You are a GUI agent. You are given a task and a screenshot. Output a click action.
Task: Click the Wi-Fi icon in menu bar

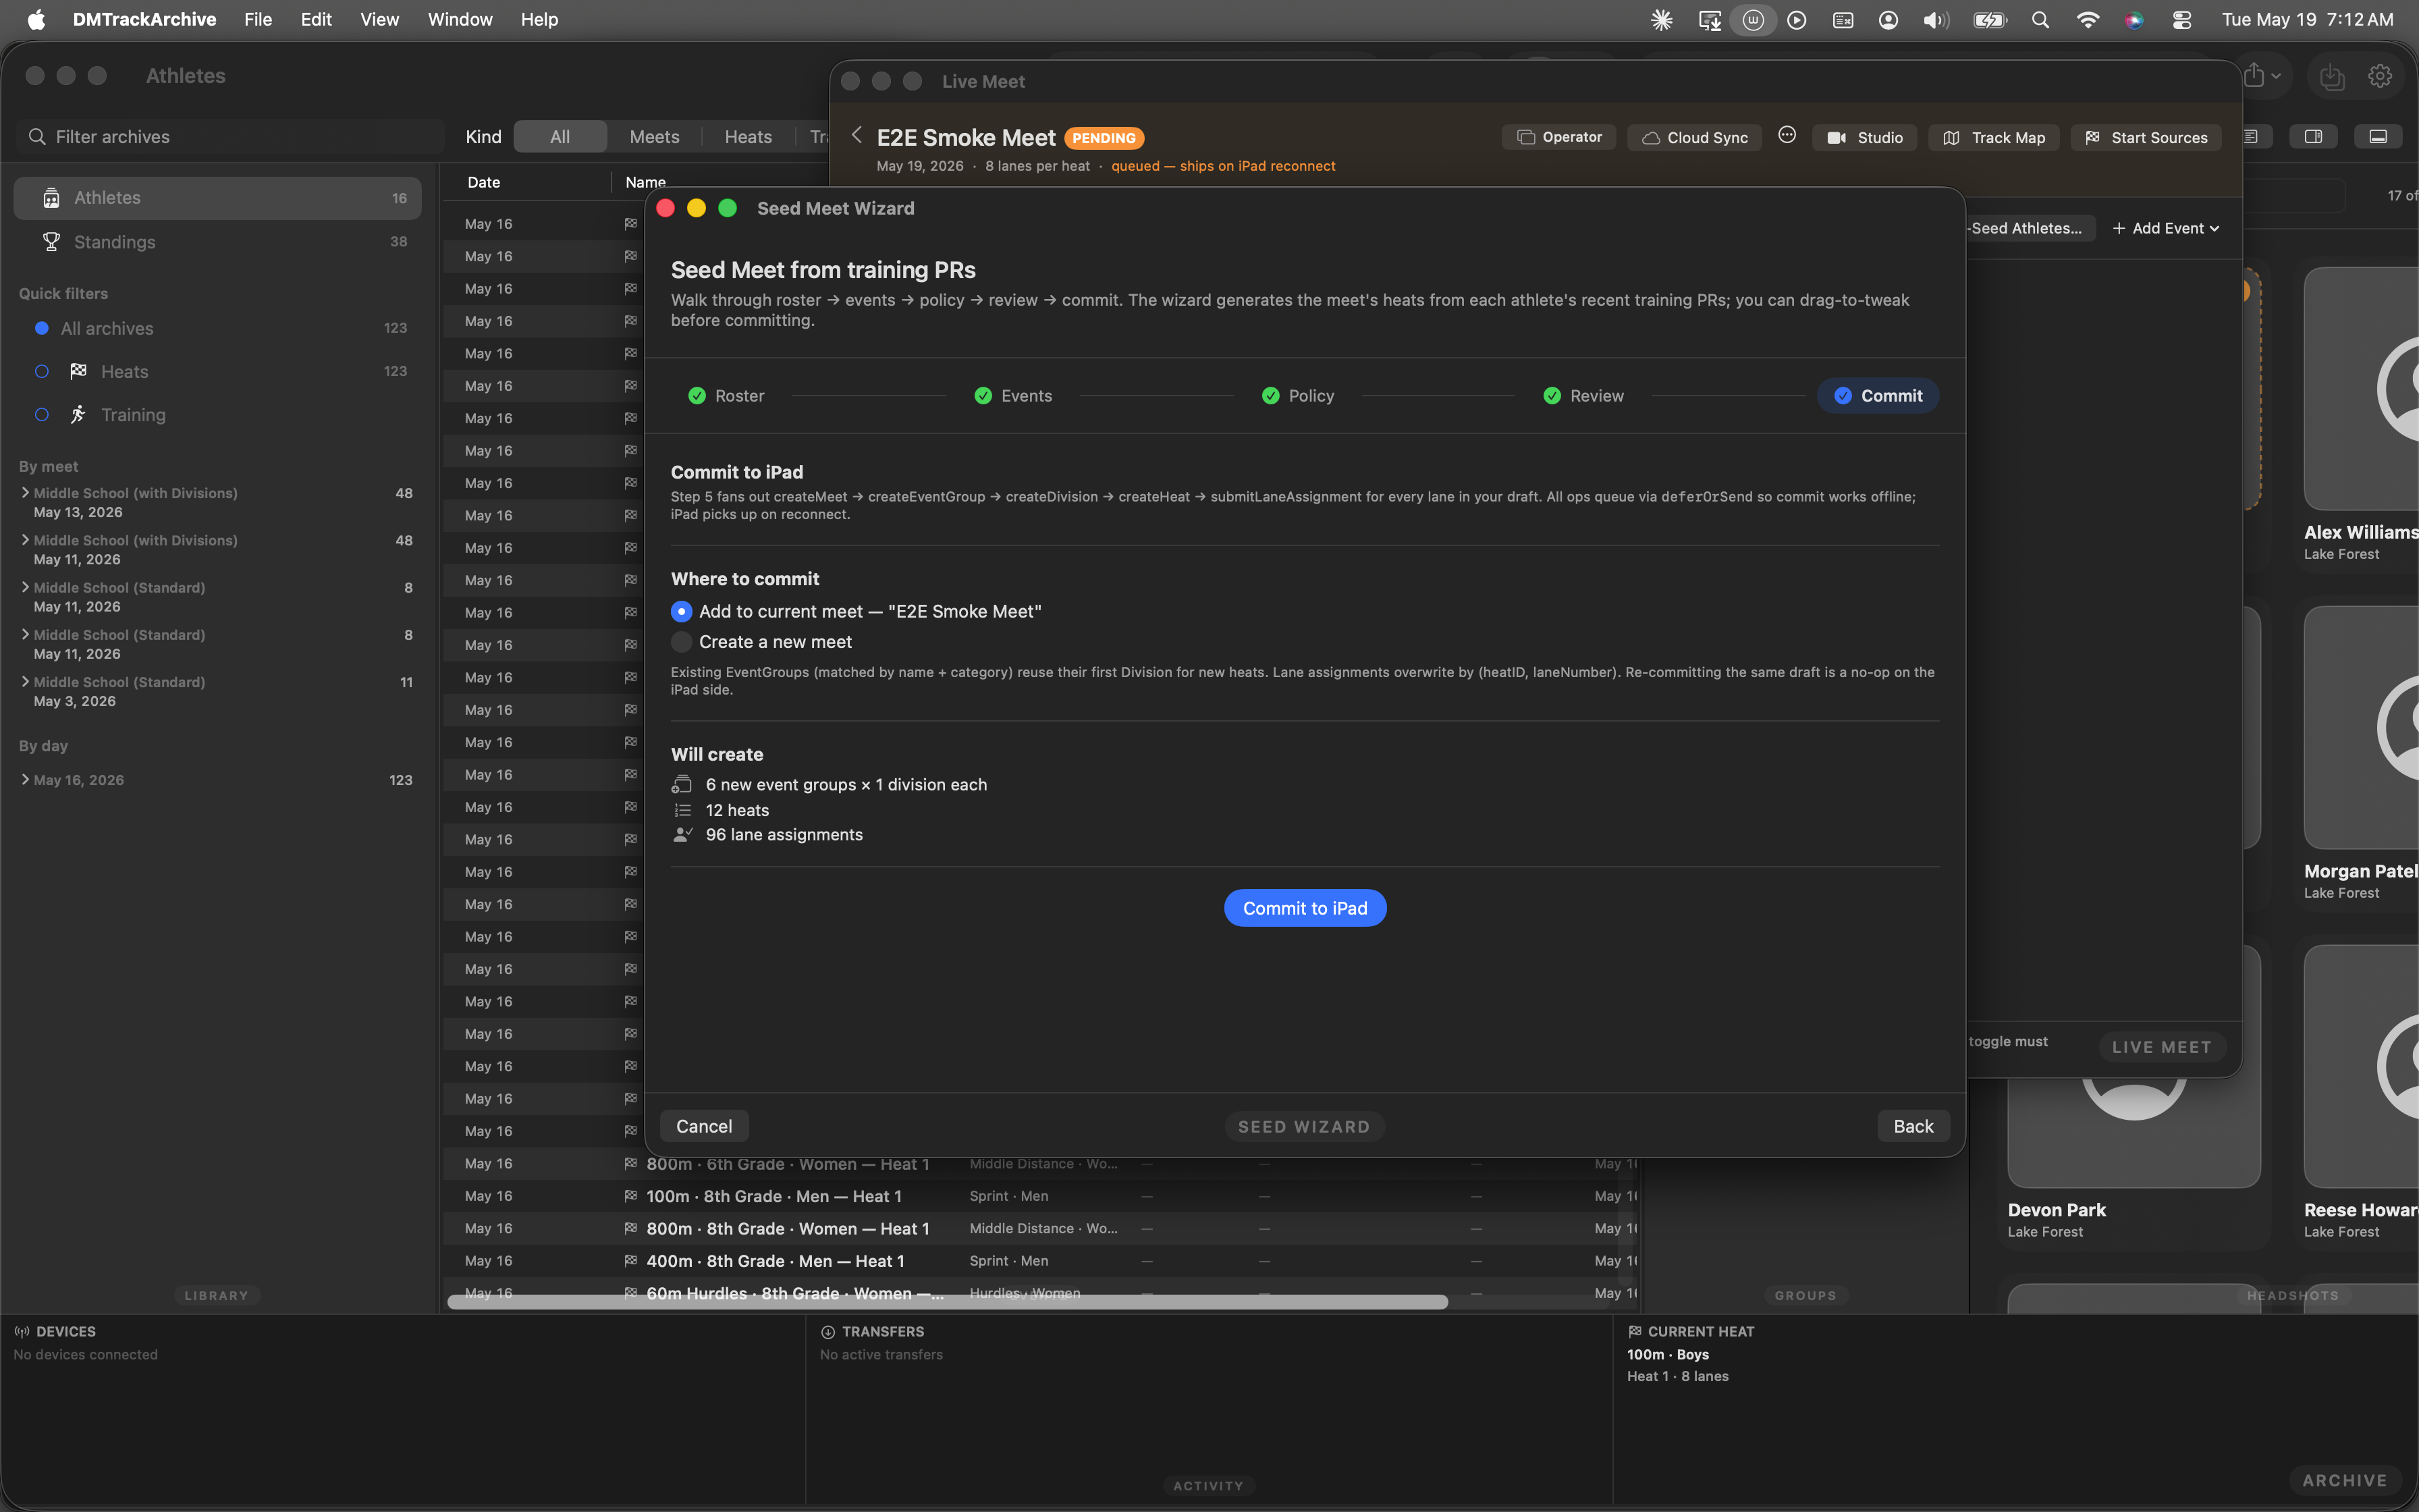2087,20
